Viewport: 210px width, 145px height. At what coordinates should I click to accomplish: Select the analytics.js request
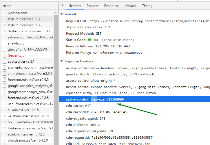pyautogui.click(x=27, y=43)
